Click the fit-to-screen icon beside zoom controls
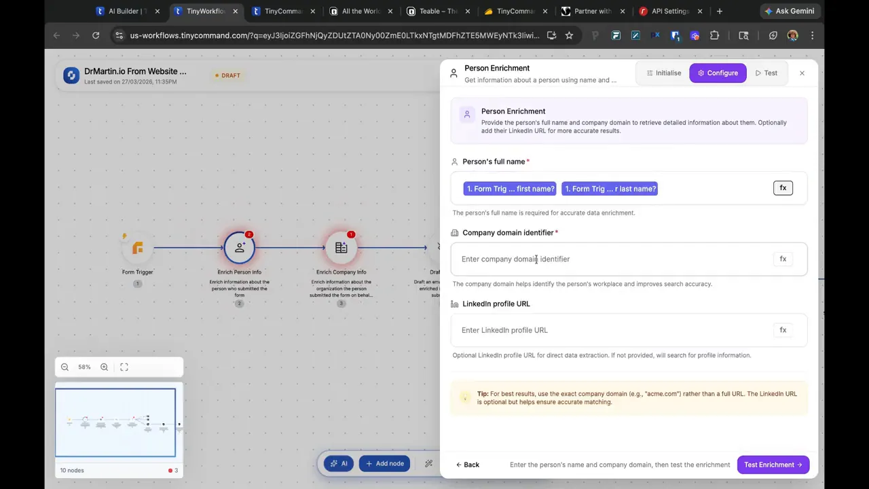869x489 pixels. coord(124,367)
